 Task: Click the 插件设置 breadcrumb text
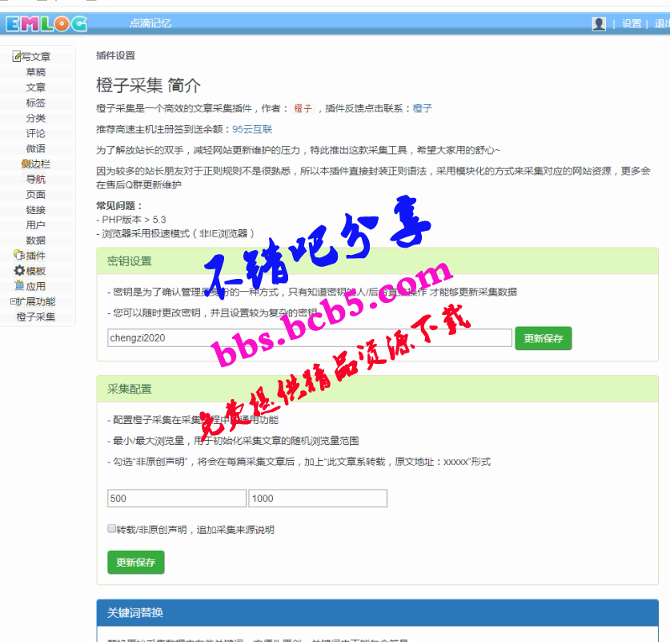point(115,55)
